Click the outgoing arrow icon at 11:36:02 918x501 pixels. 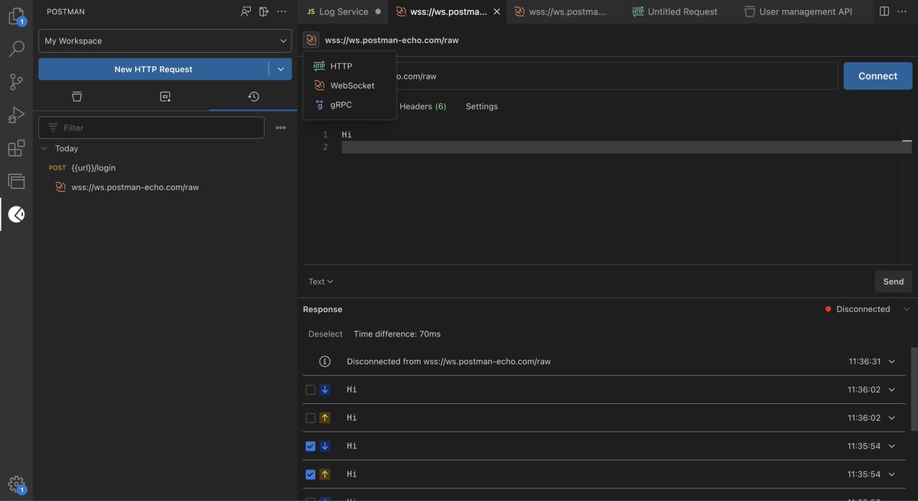(x=324, y=418)
